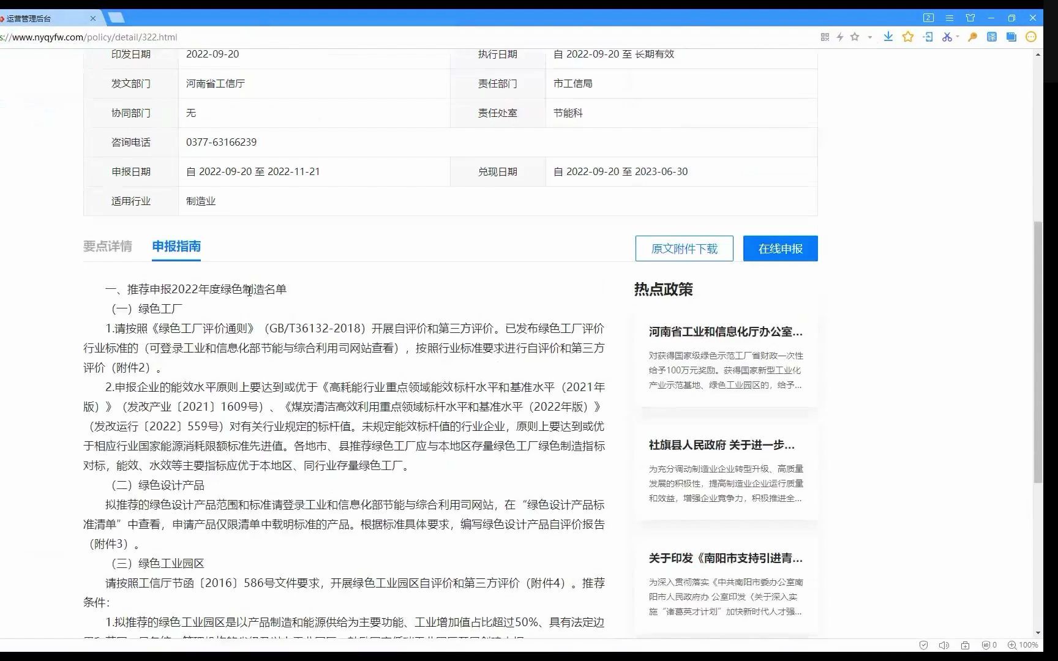
Task: Click the security shield status icon
Action: pyautogui.click(x=924, y=645)
